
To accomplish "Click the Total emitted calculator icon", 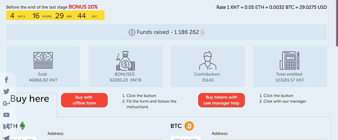I will [x=290, y=60].
